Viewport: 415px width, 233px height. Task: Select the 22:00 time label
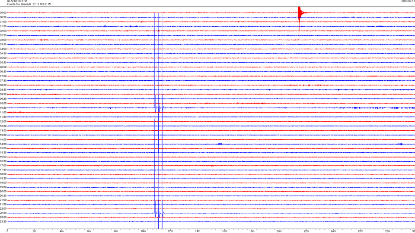3,209
